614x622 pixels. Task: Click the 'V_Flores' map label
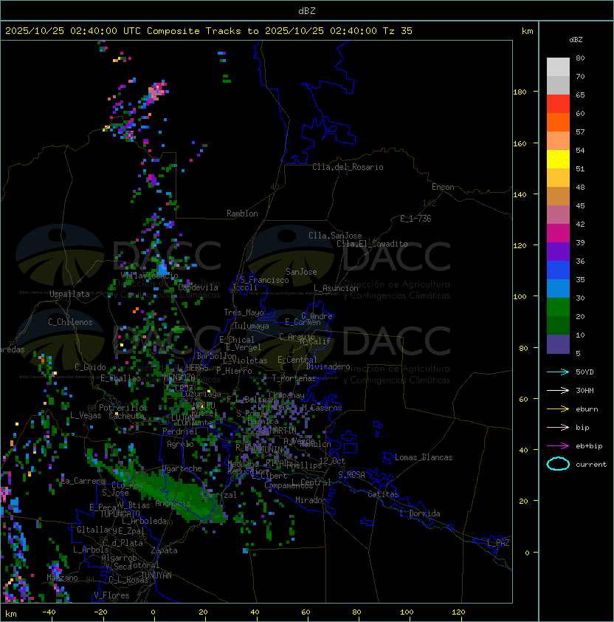coord(111,595)
